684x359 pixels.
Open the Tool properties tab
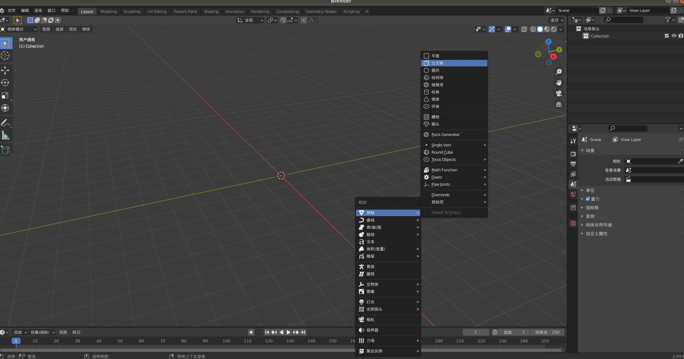click(x=573, y=141)
